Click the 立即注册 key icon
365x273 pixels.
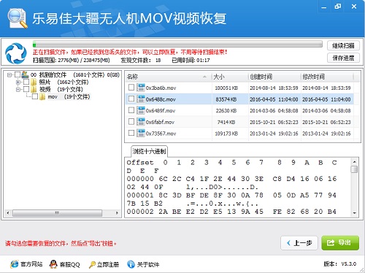[92, 264]
